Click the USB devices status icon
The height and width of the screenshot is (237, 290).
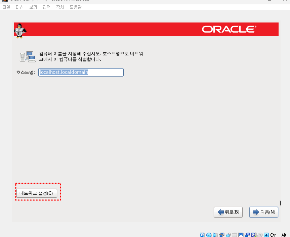point(228,235)
